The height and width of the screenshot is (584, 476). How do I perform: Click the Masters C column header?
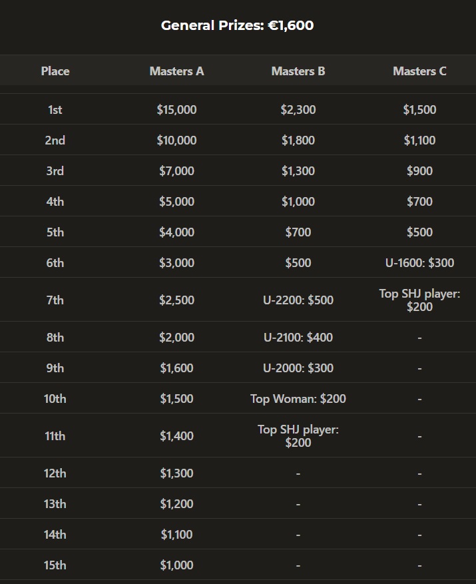[419, 71]
